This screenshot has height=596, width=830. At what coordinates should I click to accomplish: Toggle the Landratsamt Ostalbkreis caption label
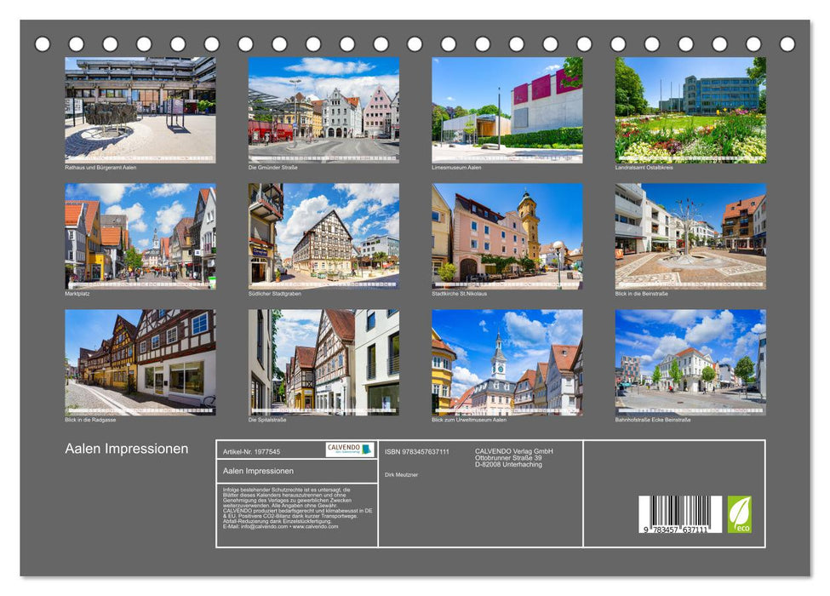click(643, 169)
